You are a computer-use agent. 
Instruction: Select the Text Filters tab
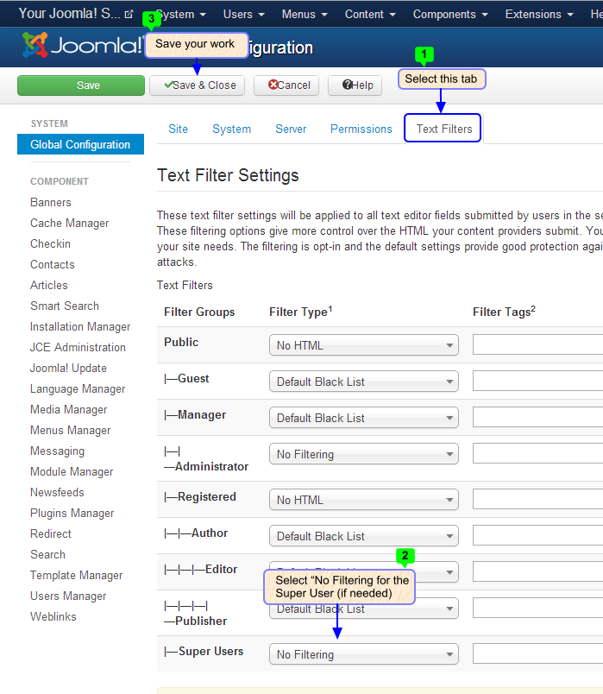coord(443,129)
